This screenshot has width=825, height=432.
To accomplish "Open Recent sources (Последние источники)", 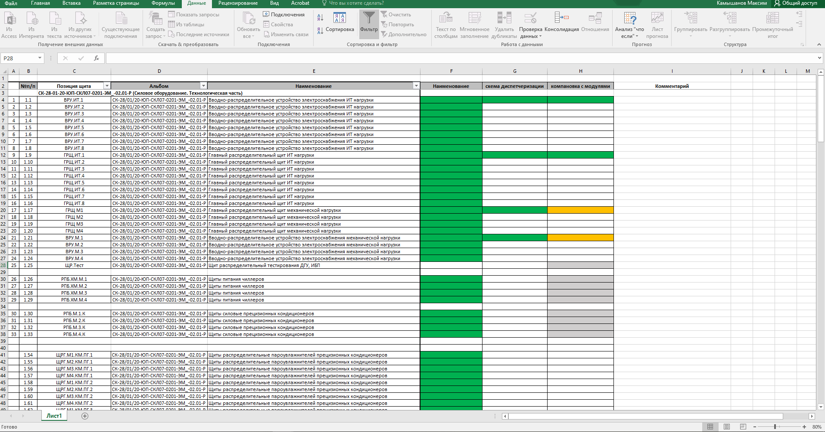I will pyautogui.click(x=199, y=34).
